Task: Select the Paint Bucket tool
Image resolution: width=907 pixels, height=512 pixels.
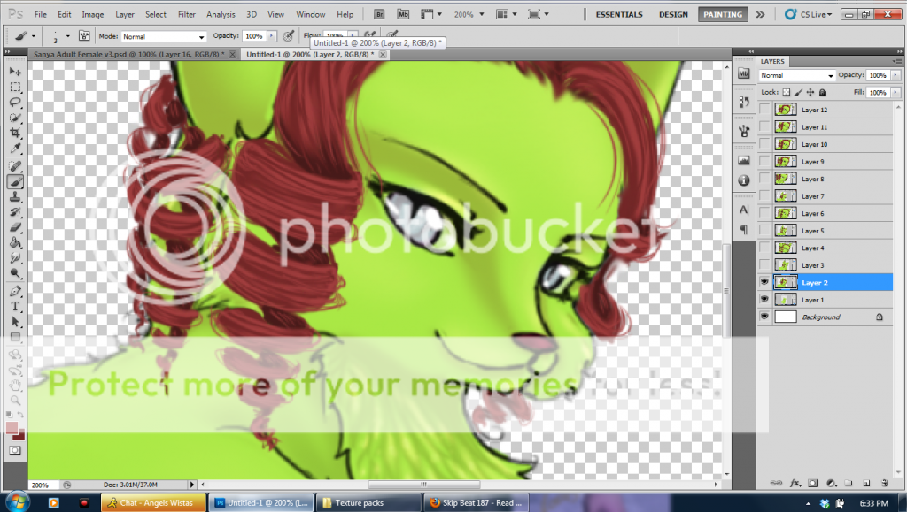Action: (x=15, y=242)
